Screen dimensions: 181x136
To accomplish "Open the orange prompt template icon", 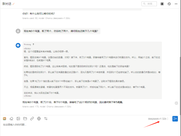I will (x=4, y=118).
